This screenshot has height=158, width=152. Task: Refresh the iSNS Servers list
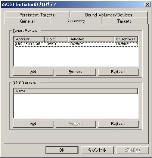tap(118, 124)
